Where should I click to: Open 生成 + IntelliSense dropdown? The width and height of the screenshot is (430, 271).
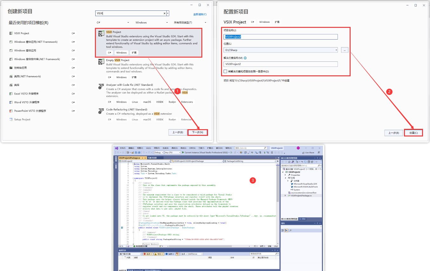point(192,254)
